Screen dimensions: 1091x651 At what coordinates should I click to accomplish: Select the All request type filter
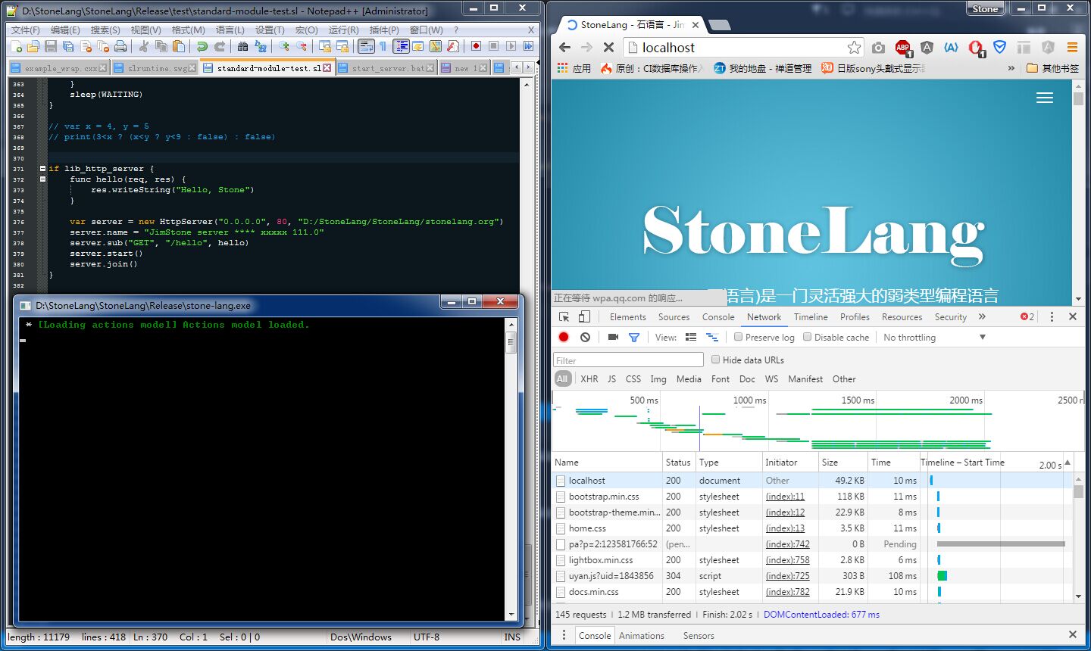coord(562,378)
